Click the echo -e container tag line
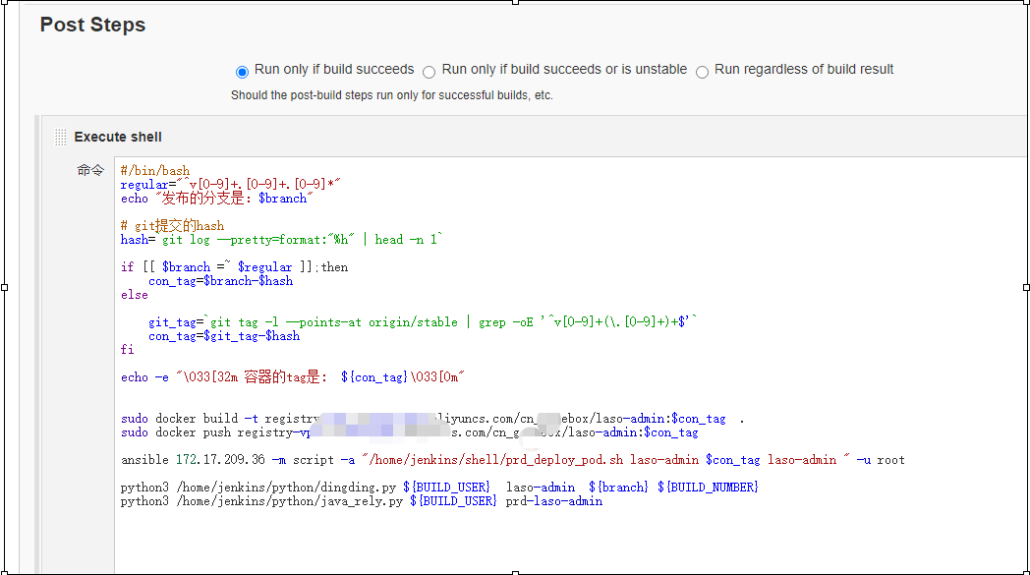The width and height of the screenshot is (1030, 575). pyautogui.click(x=292, y=377)
